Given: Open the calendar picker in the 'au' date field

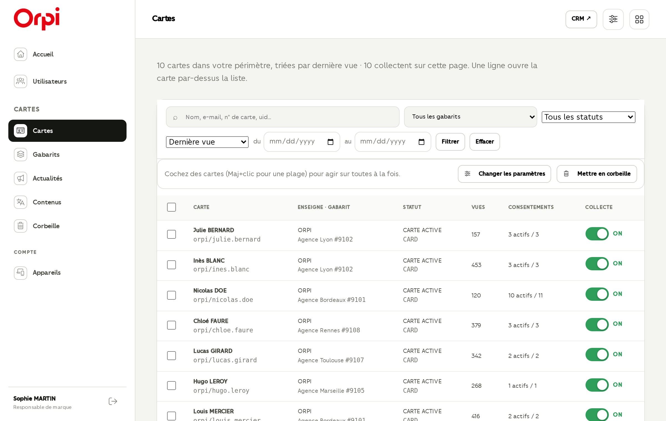Looking at the screenshot, I should pos(421,142).
